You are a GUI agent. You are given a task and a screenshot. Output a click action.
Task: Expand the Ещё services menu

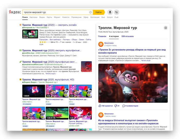pos(116,17)
